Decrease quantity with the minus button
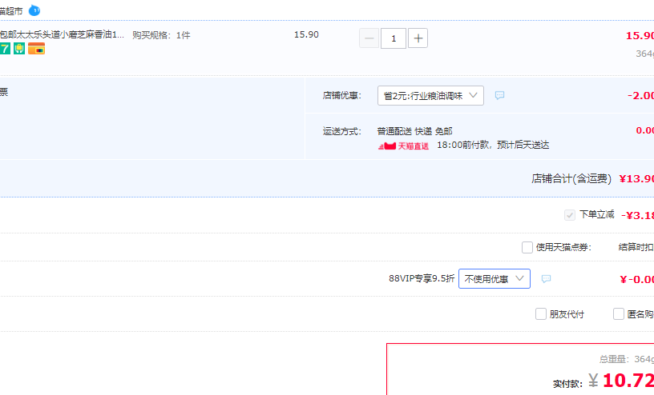This screenshot has height=395, width=654. click(x=369, y=38)
